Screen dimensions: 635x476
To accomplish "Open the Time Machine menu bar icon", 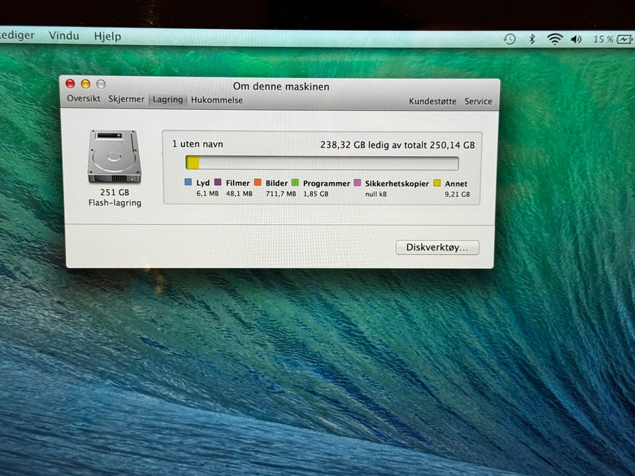I will 509,39.
